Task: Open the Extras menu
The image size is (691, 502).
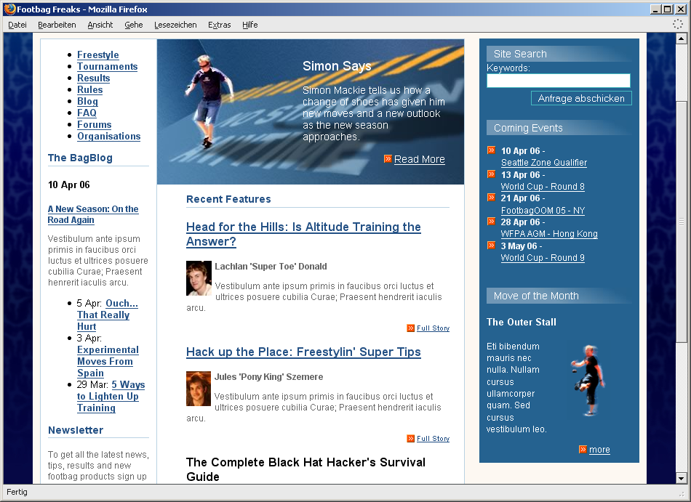Action: [220, 25]
